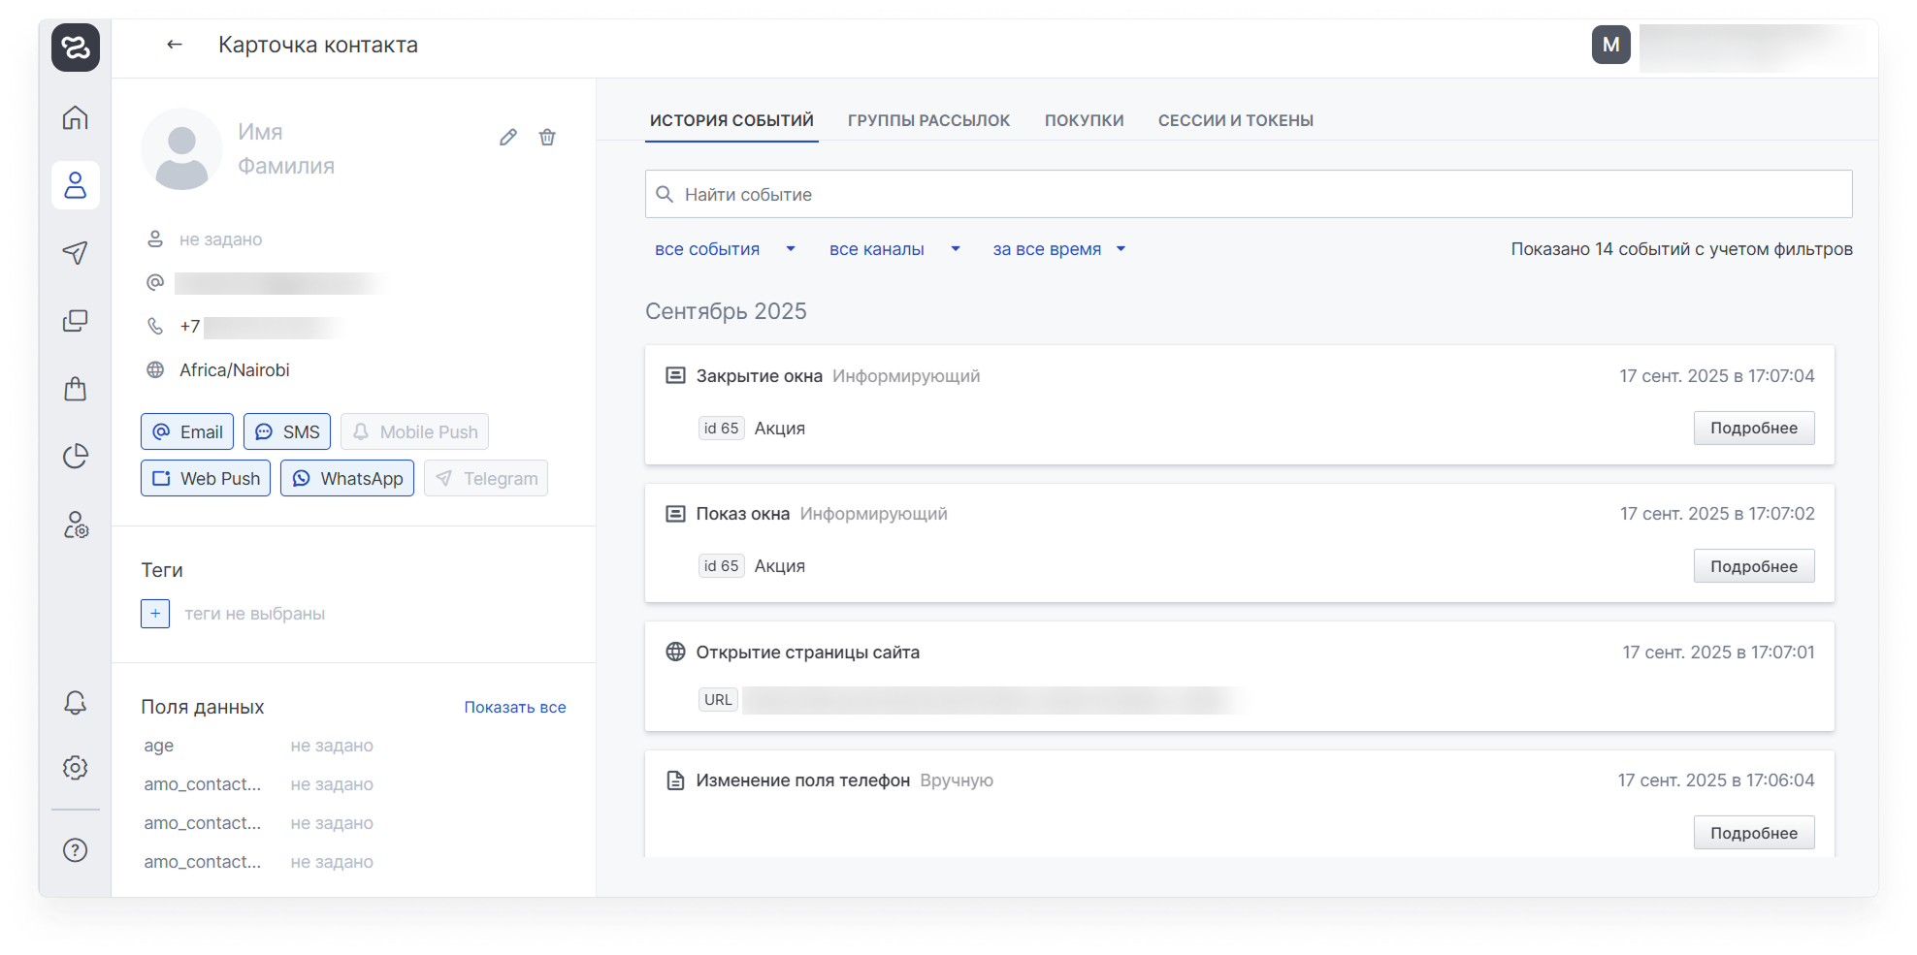1917x955 pixels.
Task: Expand the "за все время" period dropdown
Action: 1058,249
